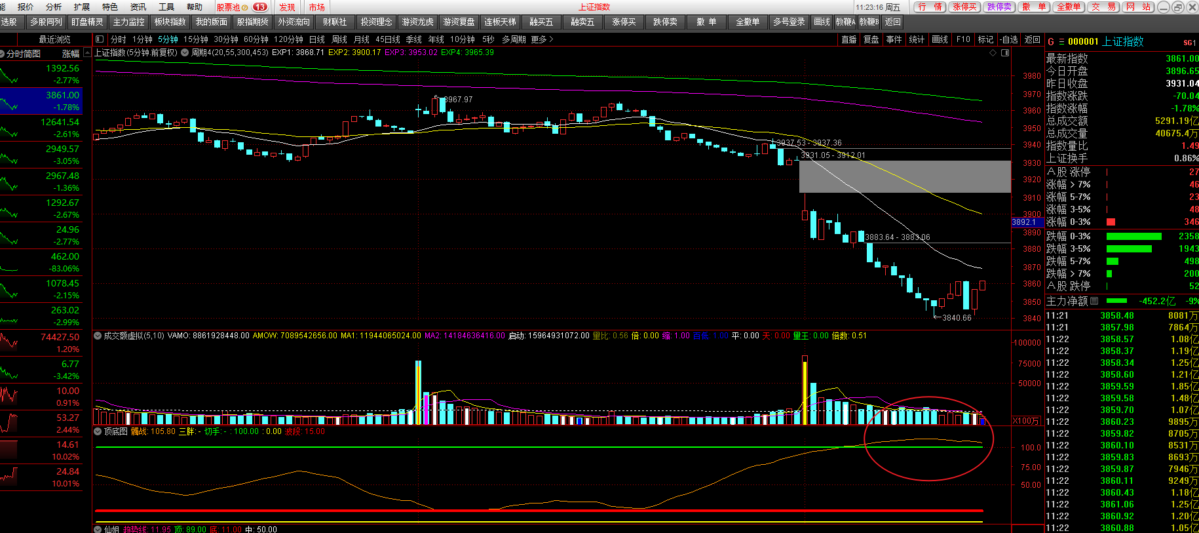Click the red 交易 button at top right

point(1105,7)
